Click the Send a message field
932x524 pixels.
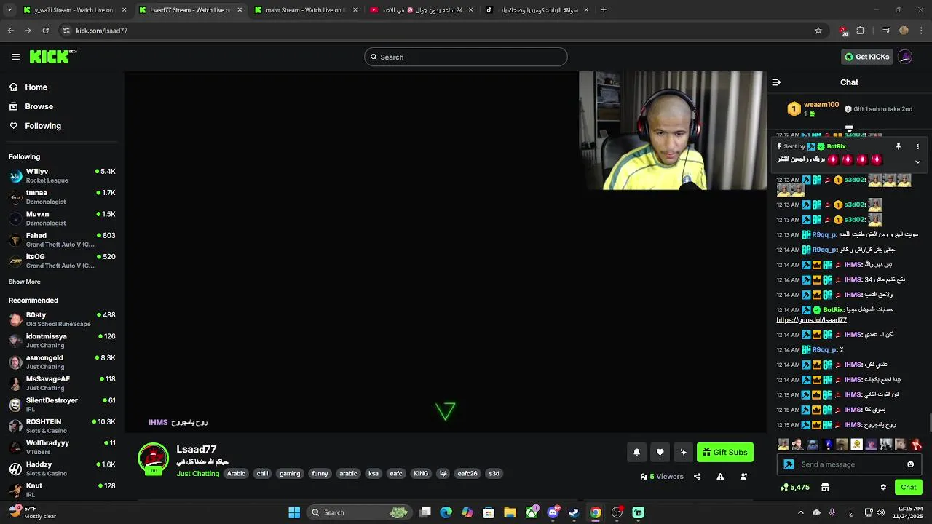coord(850,464)
